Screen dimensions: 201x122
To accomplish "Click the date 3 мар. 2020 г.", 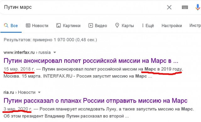I will 18,109.
